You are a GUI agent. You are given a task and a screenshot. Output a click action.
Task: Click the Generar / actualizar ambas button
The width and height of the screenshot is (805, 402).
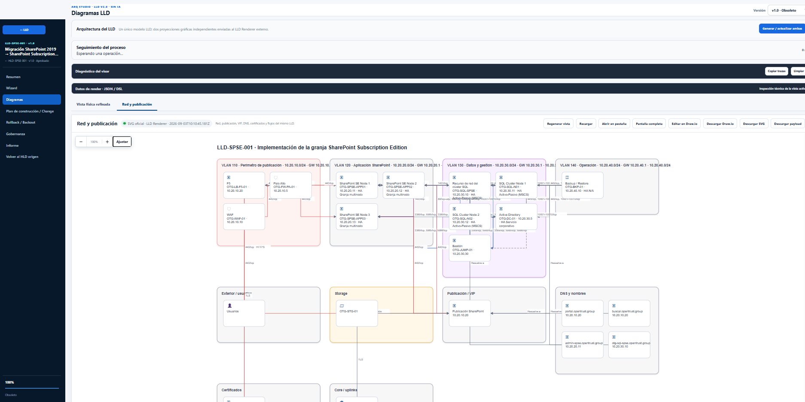pyautogui.click(x=782, y=29)
